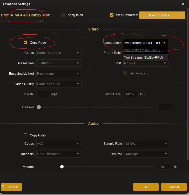Enable the Apply to all checkbox
The width and height of the screenshot is (189, 195).
pos(63,15)
